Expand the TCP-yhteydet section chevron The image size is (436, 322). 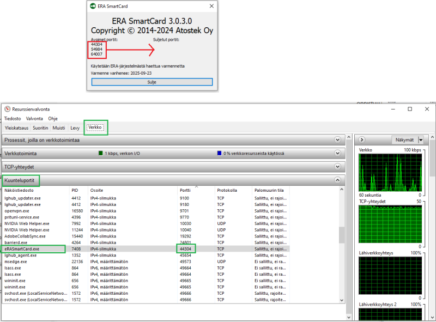click(337, 167)
